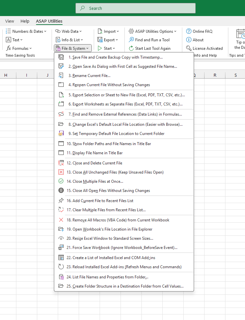Expand the ASAP Utilities Options dropdown

pyautogui.click(x=153, y=31)
